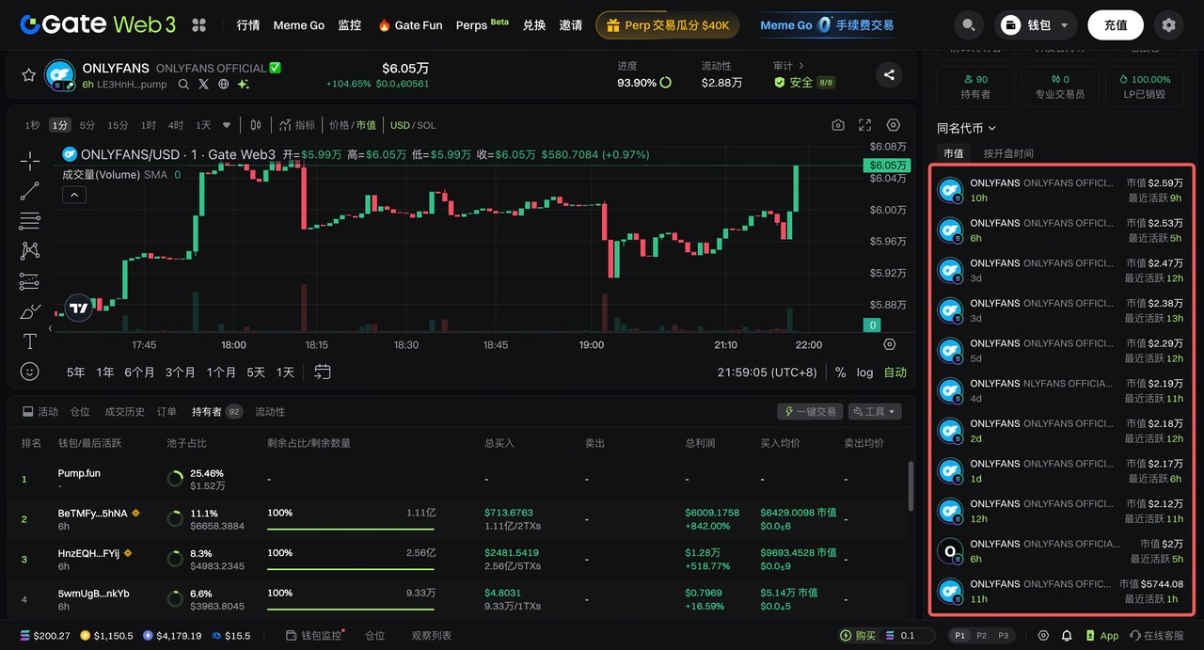Open the 工具 tools dropdown
1204x650 pixels.
[x=875, y=412]
